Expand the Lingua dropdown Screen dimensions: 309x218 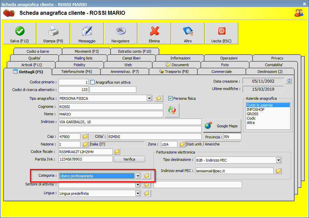[138, 193]
